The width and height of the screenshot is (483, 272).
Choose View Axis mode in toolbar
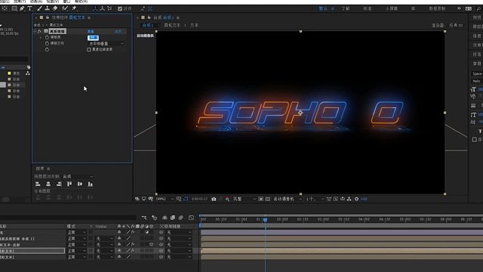click(109, 8)
